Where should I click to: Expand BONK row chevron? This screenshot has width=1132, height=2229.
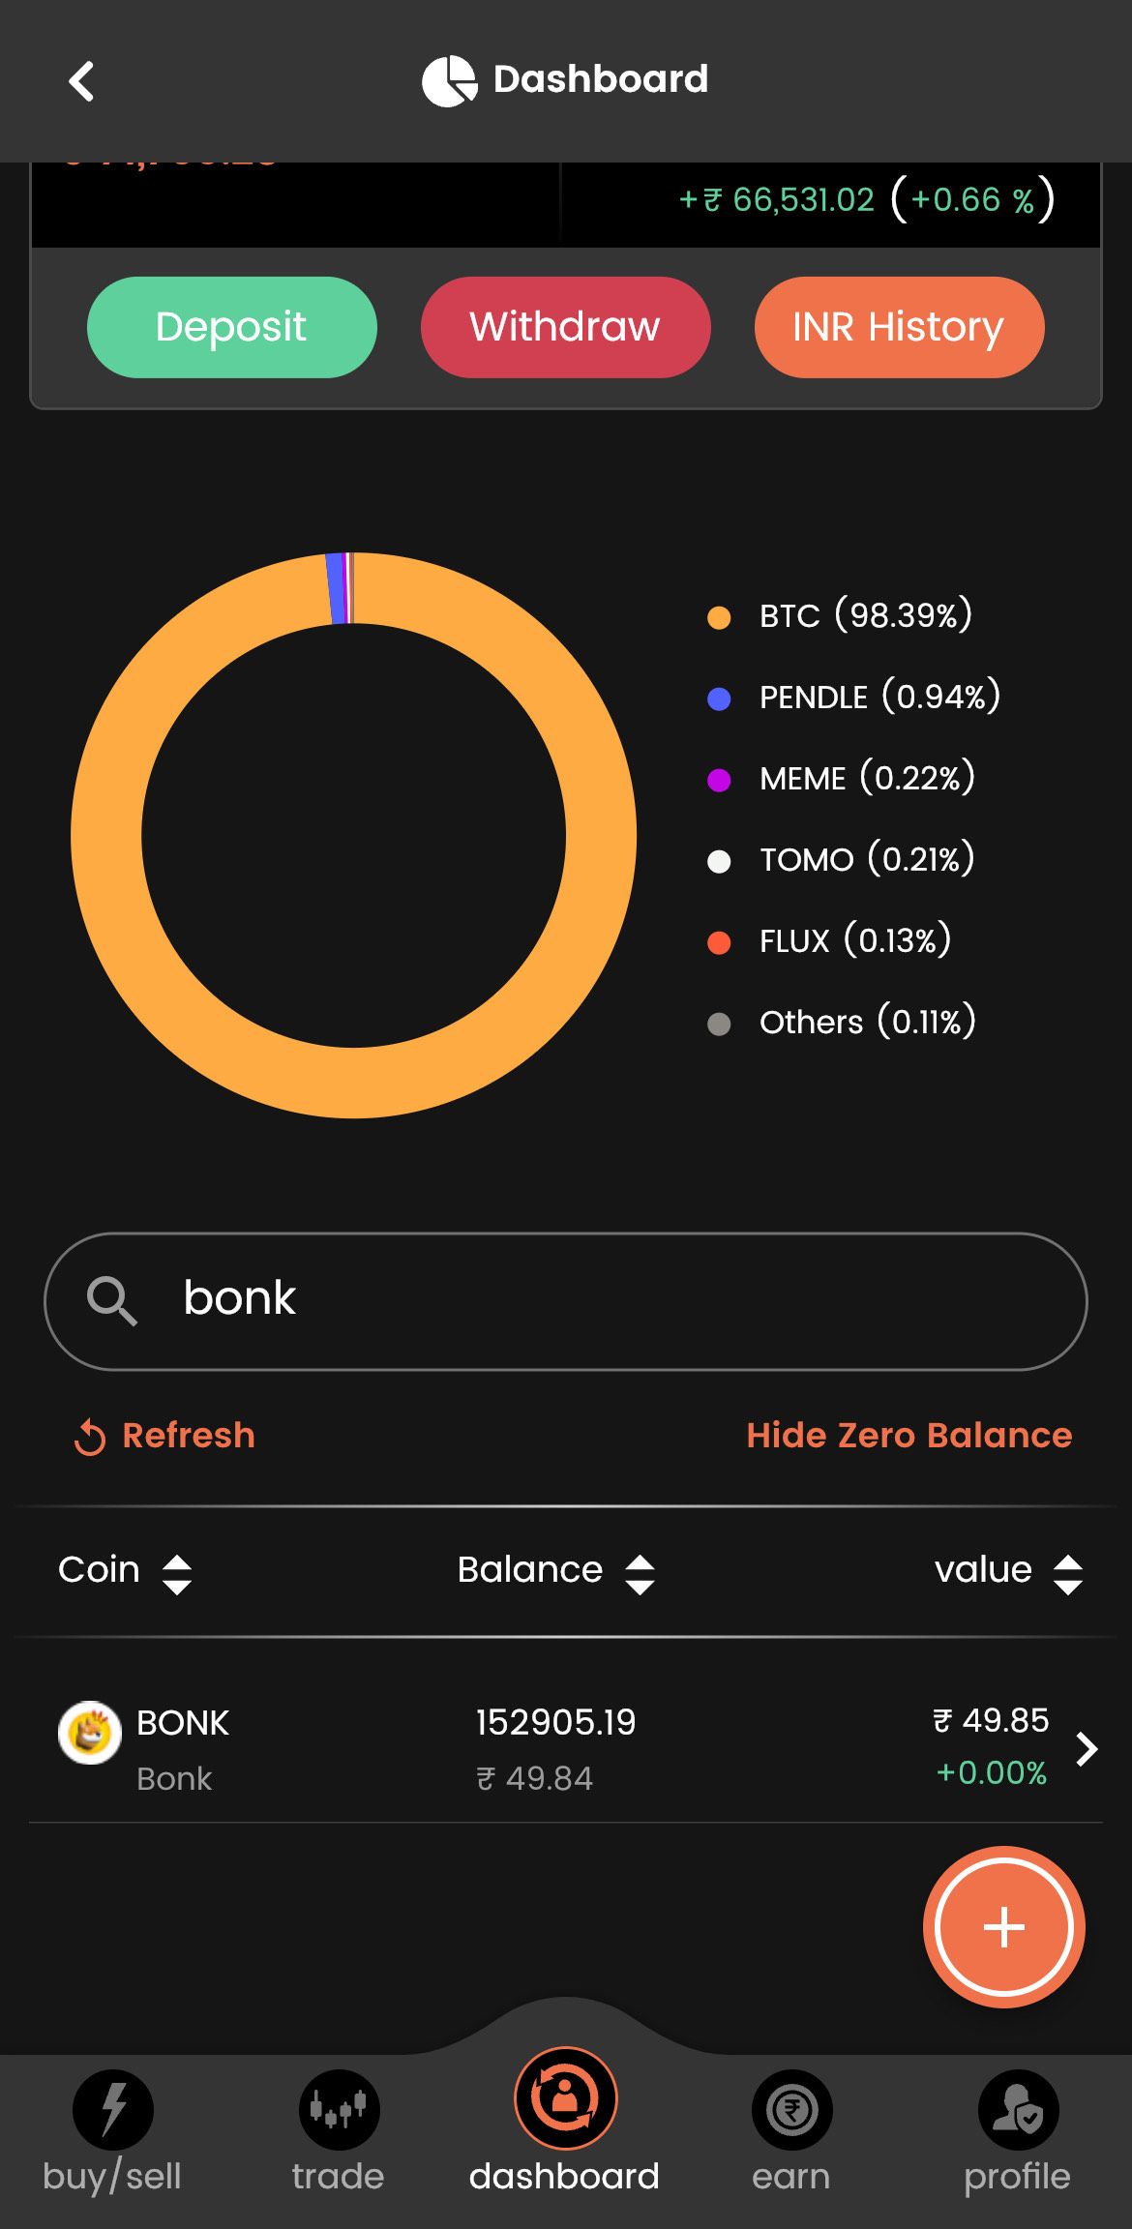pos(1087,1748)
